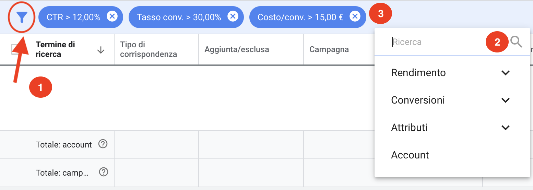Open help for Totale: campagna row
Image resolution: width=533 pixels, height=190 pixels.
[104, 172]
